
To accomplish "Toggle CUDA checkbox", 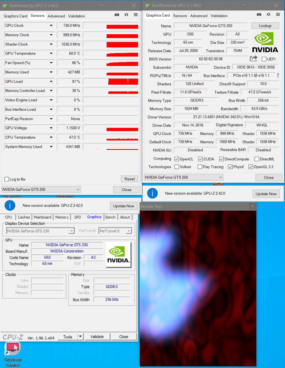I will click(200, 159).
